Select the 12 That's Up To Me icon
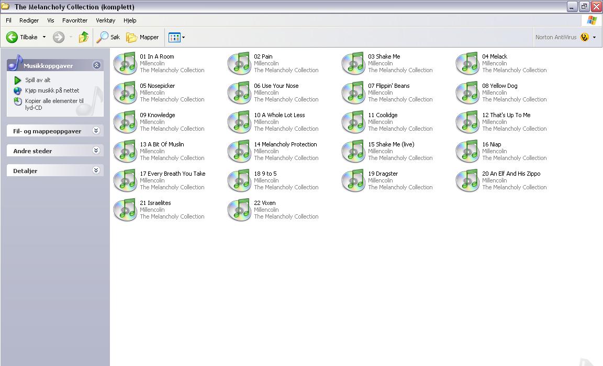Viewport: 603px width, 366px height. click(467, 122)
